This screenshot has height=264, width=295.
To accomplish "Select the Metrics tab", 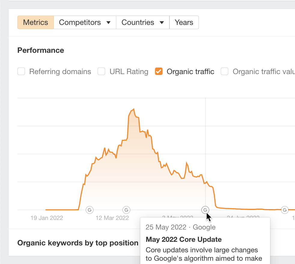I will coord(35,22).
